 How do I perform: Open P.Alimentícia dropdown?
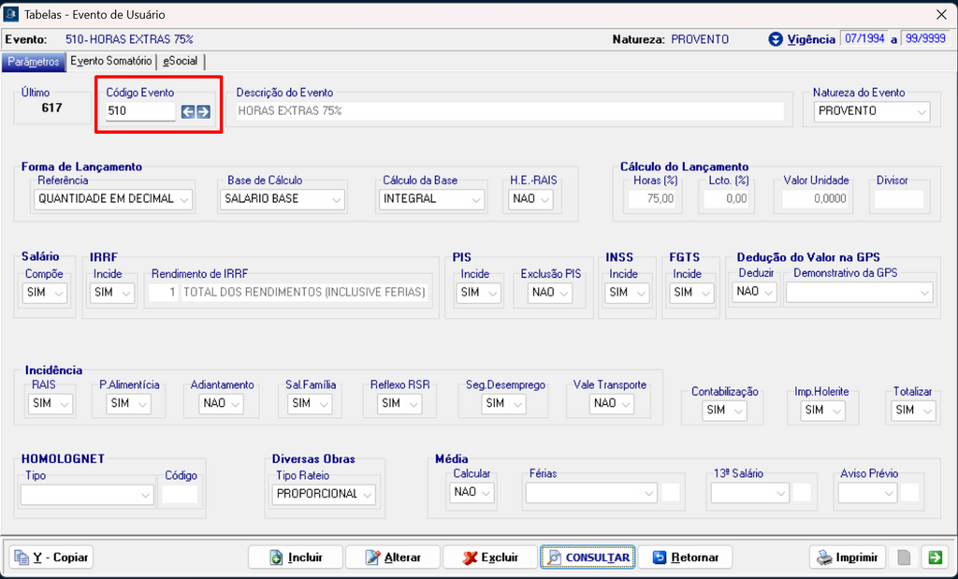(x=129, y=404)
